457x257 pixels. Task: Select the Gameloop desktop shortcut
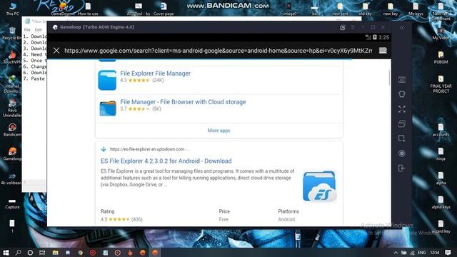tap(12, 154)
